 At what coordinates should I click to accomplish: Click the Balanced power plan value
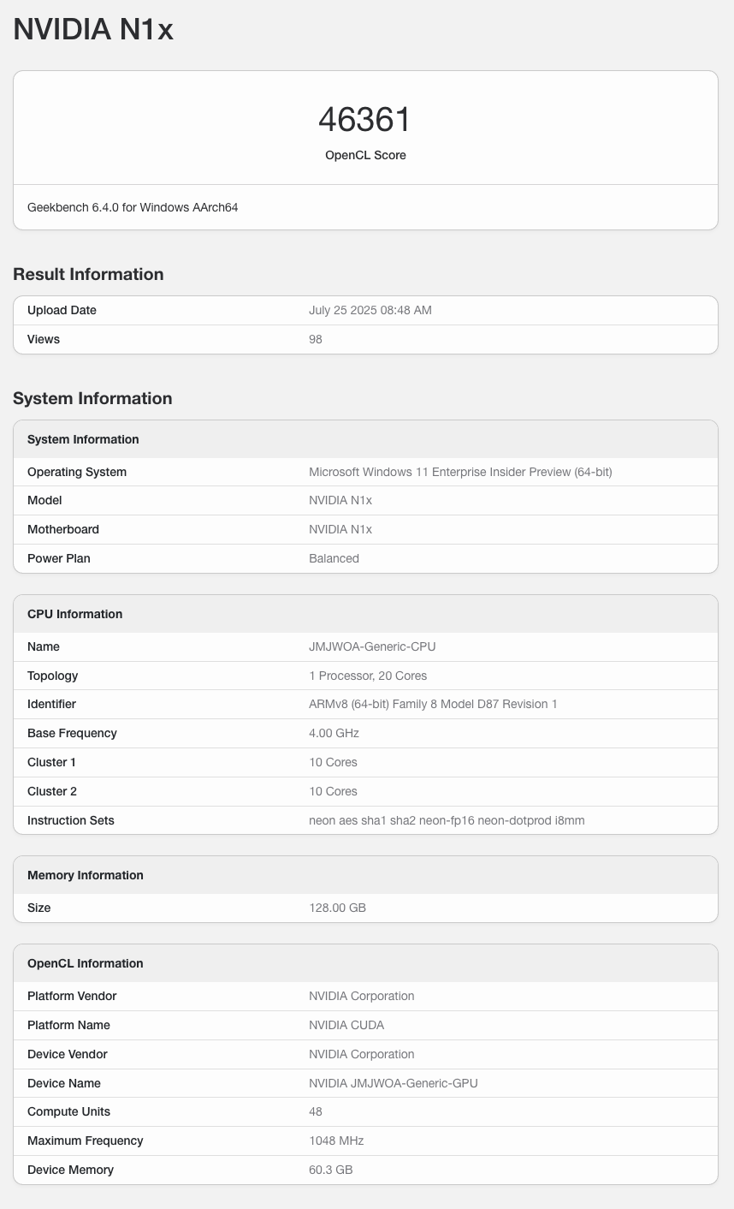(334, 558)
